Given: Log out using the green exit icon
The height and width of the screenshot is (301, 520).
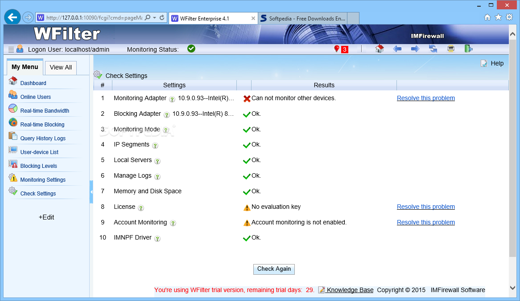Looking at the screenshot, I should coord(468,49).
